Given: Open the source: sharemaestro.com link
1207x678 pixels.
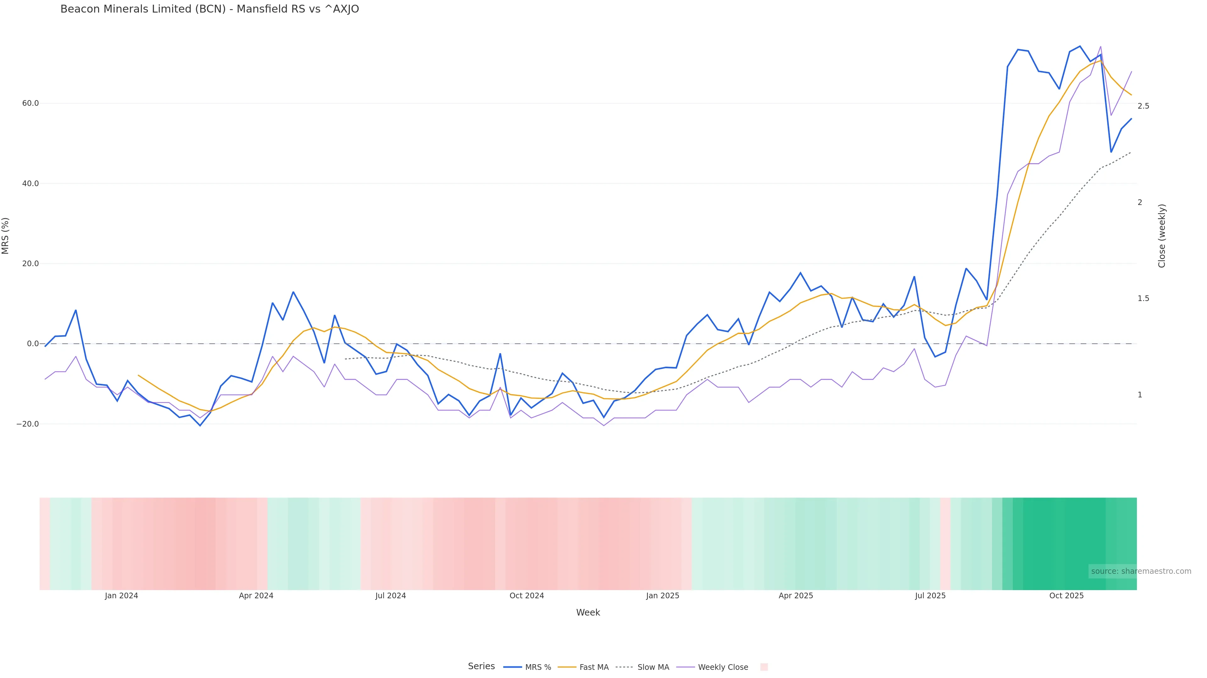Looking at the screenshot, I should pos(1140,571).
